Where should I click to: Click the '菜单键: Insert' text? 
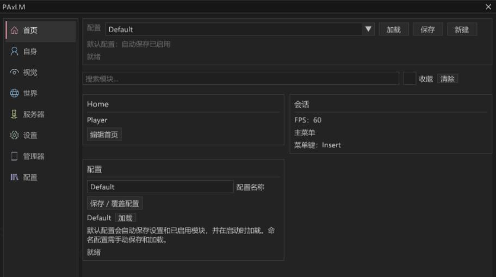point(317,145)
